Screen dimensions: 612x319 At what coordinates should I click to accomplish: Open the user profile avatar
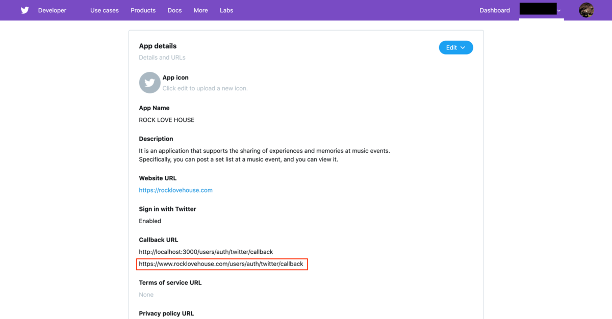pos(586,10)
